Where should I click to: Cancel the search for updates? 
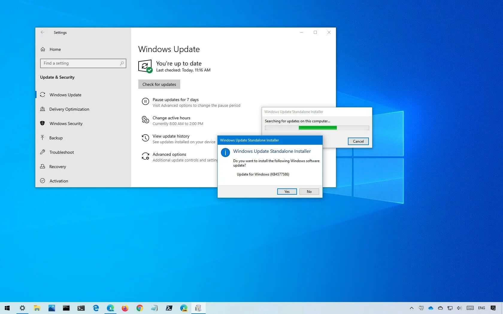pos(358,141)
